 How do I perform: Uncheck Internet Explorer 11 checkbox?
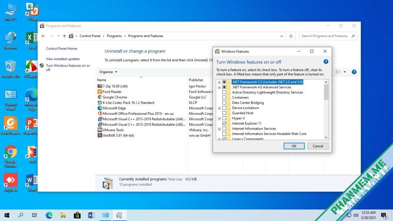[x=224, y=123]
